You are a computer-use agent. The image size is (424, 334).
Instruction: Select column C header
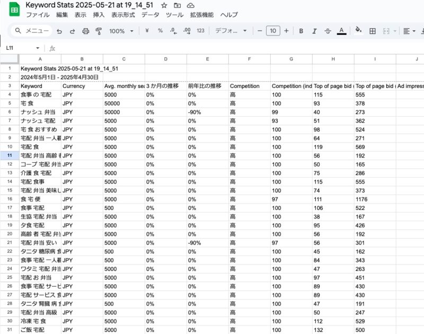124,59
